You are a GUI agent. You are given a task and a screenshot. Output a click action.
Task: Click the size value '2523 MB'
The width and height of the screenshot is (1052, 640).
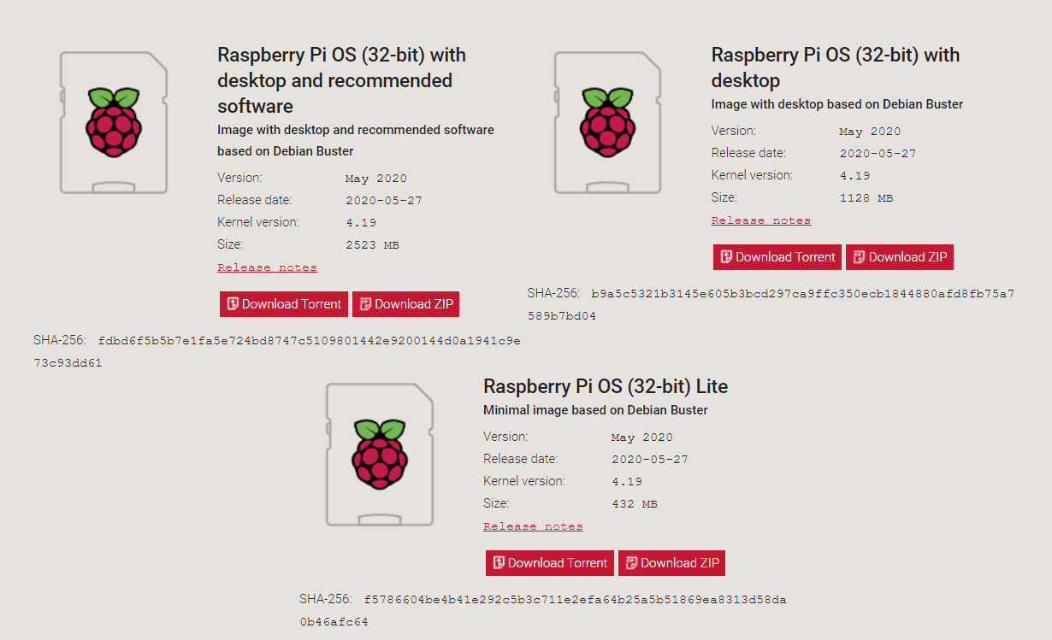(372, 245)
